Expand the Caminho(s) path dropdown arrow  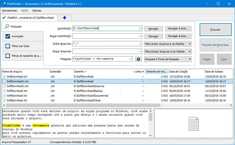(x=140, y=28)
